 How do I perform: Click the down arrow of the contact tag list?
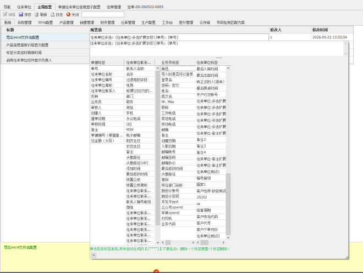(x=158, y=242)
